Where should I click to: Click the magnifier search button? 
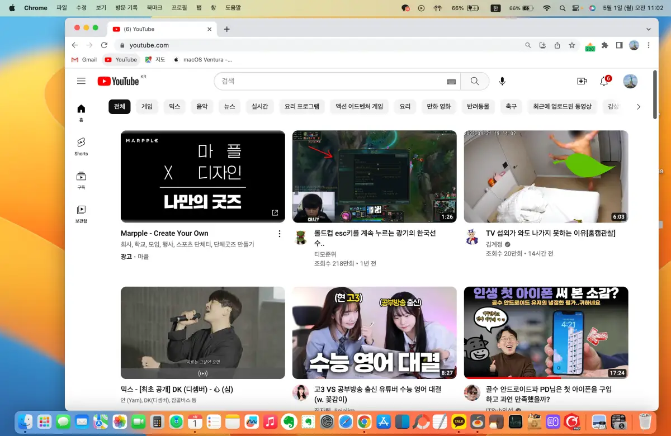475,81
